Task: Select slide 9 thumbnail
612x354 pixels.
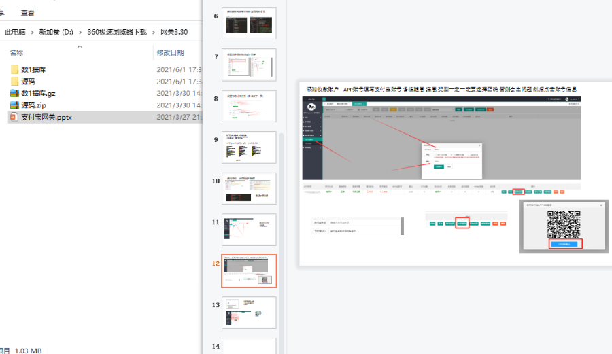Action: point(249,147)
